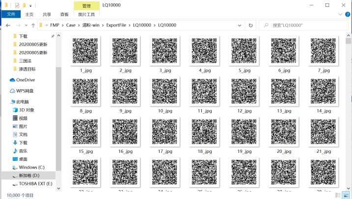Screen dimensions: 352x199
Task: Click the file list scrollbar down arrow
Action: tap(349, 189)
